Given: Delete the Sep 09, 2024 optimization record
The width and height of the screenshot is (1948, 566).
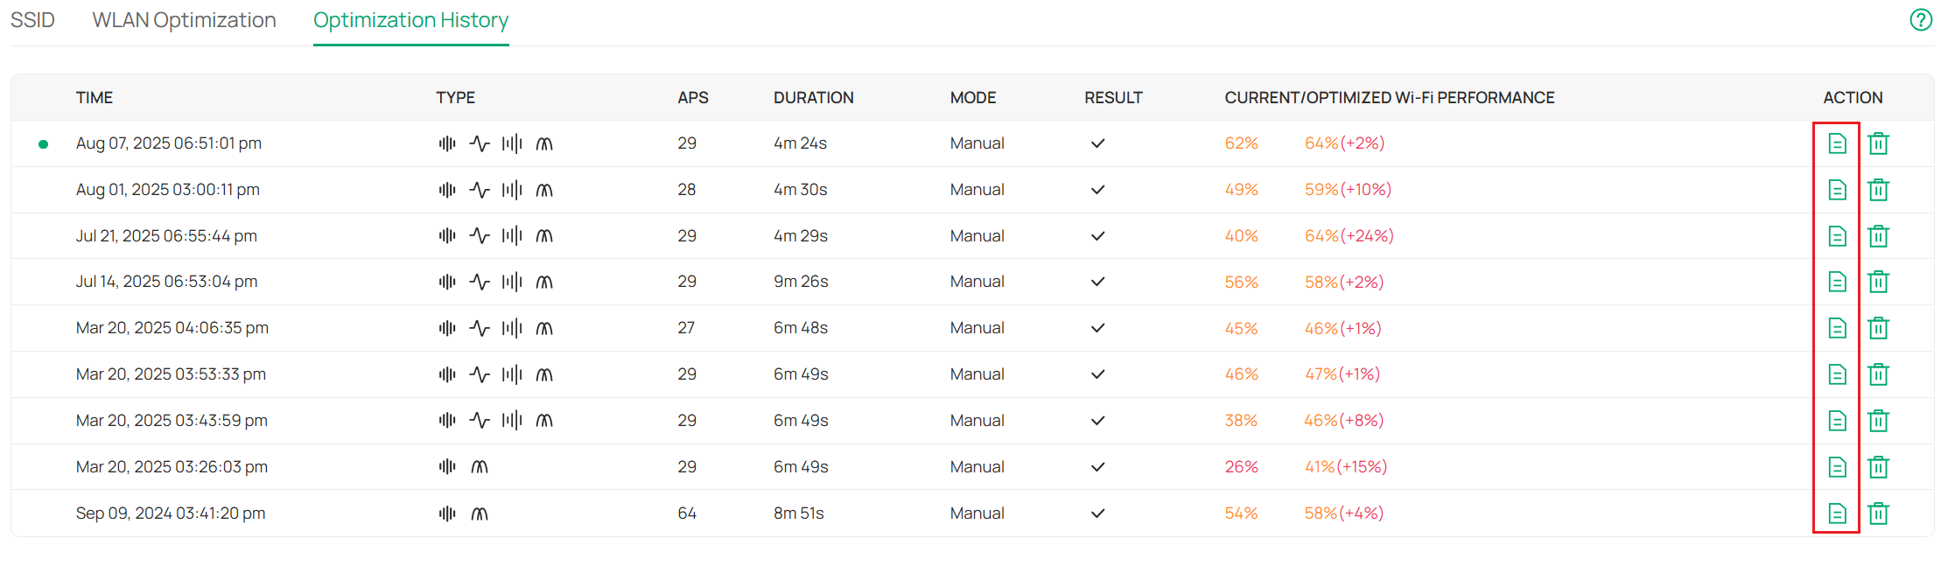Looking at the screenshot, I should [x=1879, y=513].
